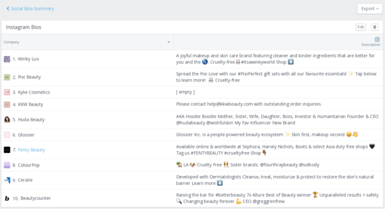The image size is (385, 209).
Task: Select the Huda Beauty company name
Action: (31, 119)
